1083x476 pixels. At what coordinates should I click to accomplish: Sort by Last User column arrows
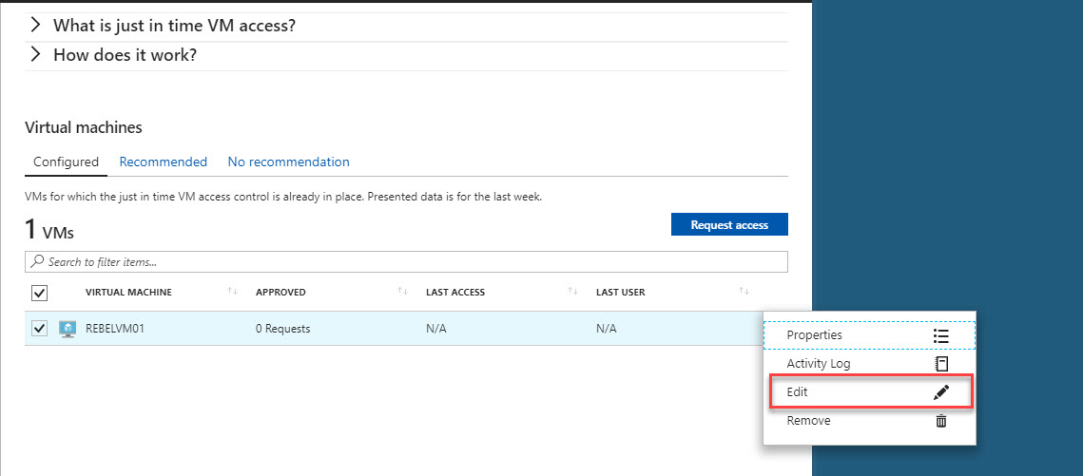(744, 292)
